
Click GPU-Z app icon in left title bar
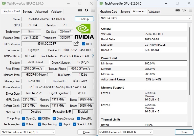4,3
